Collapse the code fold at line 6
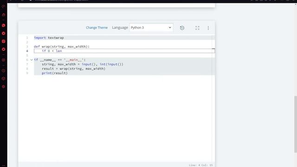This screenshot has height=167, width=297. (32, 60)
